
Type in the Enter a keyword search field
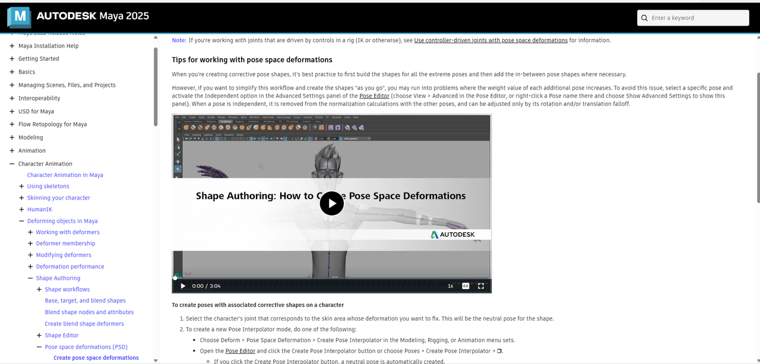click(x=693, y=18)
